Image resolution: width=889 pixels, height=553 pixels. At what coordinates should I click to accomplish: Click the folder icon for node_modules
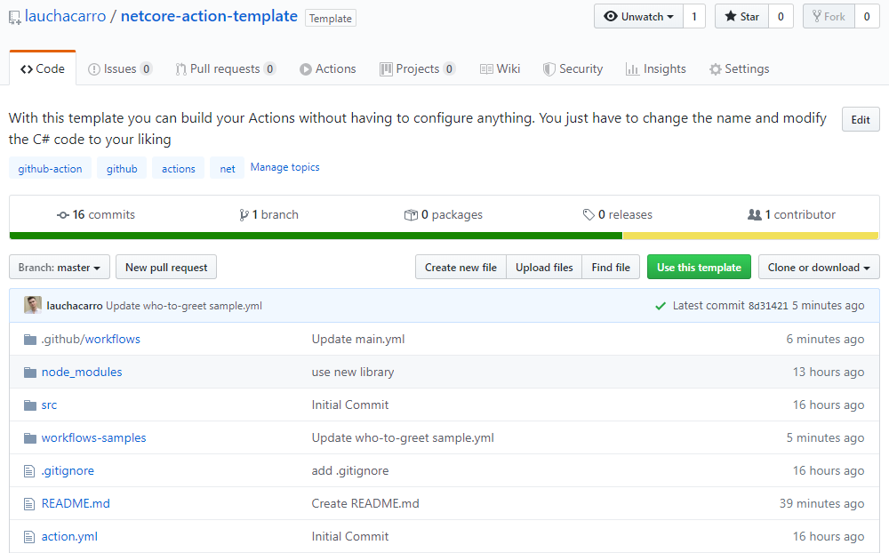(30, 373)
